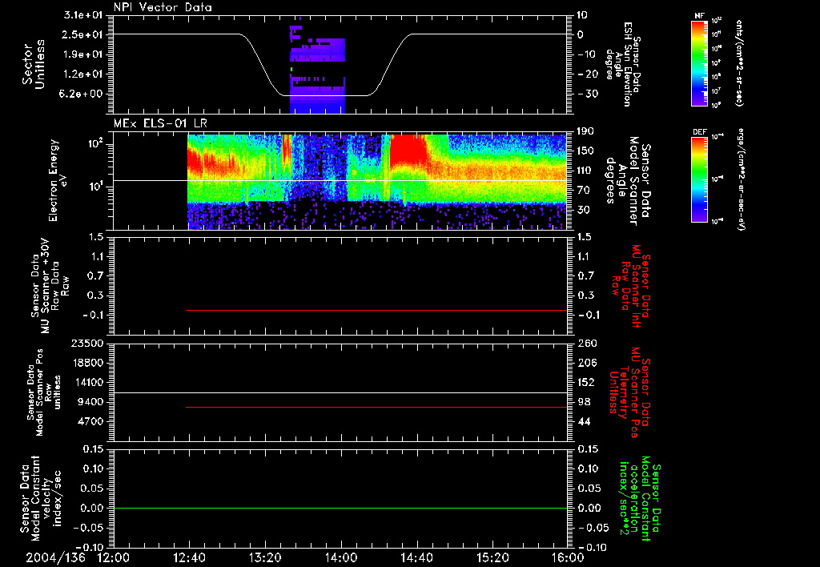Click the 44 telemetry tick label
Screen dimensions: 820x567
(x=584, y=421)
